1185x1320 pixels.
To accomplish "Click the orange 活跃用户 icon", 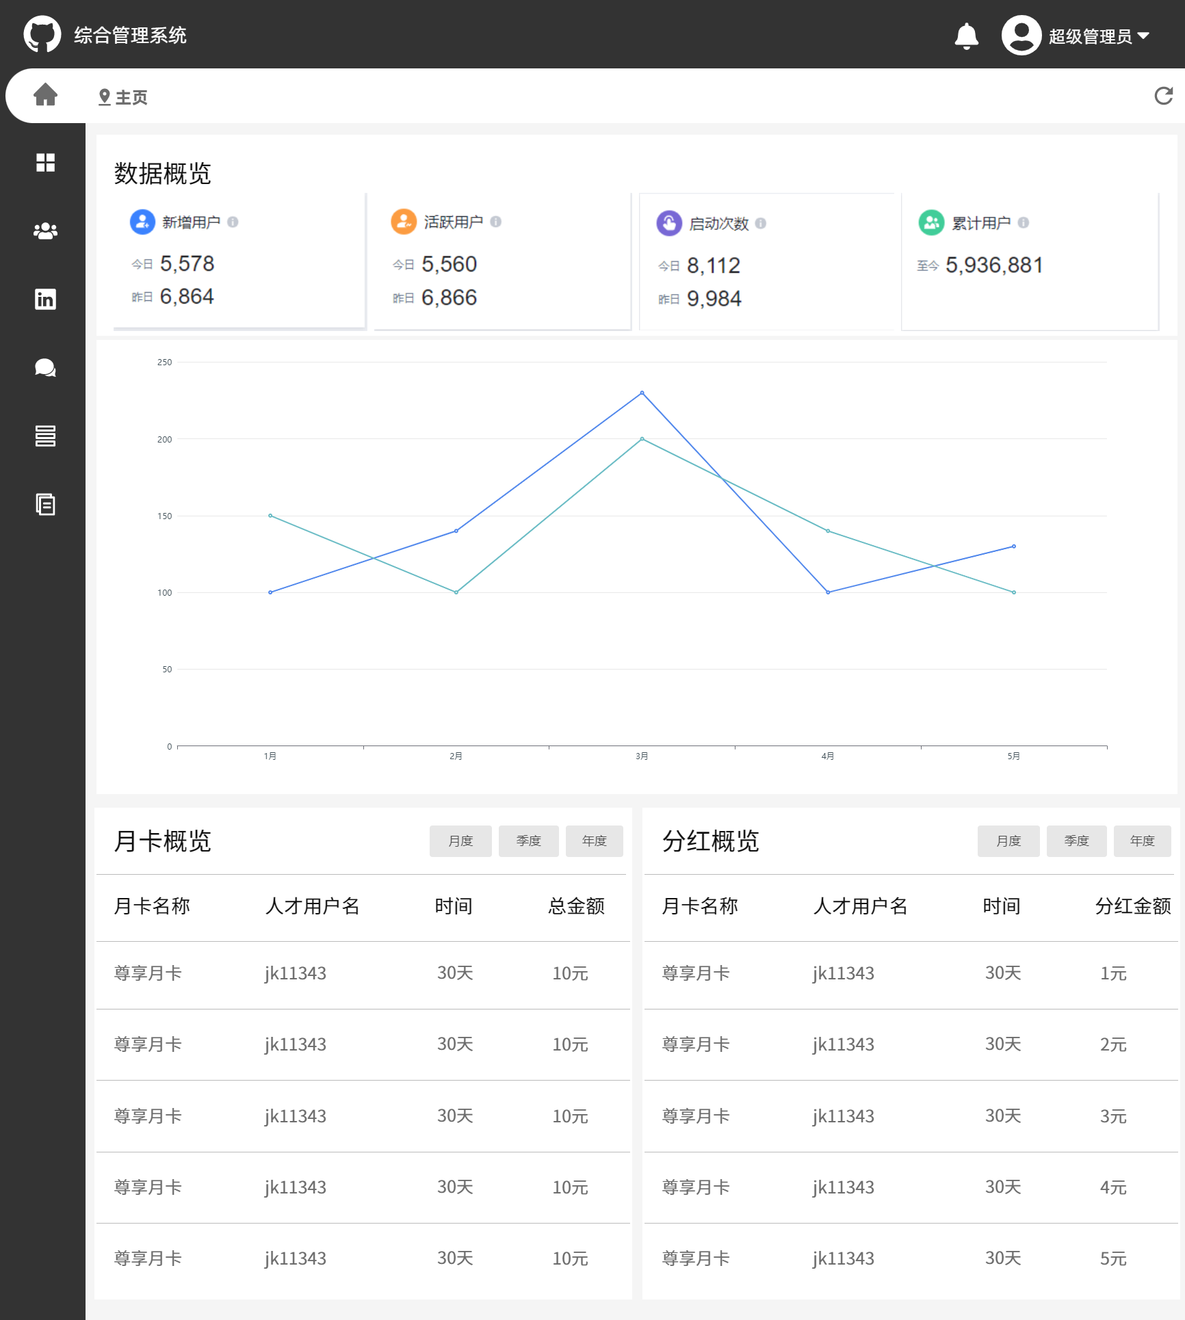I will [x=404, y=222].
